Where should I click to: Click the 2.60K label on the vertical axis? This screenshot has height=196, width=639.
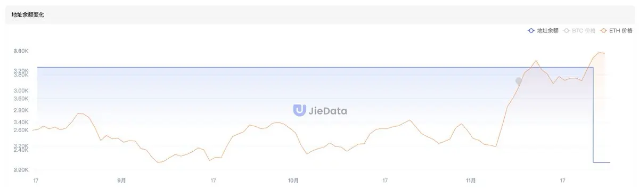coord(21,130)
